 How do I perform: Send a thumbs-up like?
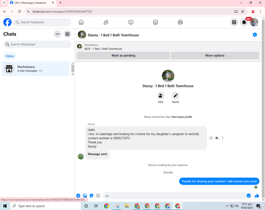pyautogui.click(x=257, y=196)
